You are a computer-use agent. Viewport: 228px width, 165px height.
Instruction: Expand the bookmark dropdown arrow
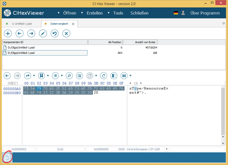click(x=48, y=76)
